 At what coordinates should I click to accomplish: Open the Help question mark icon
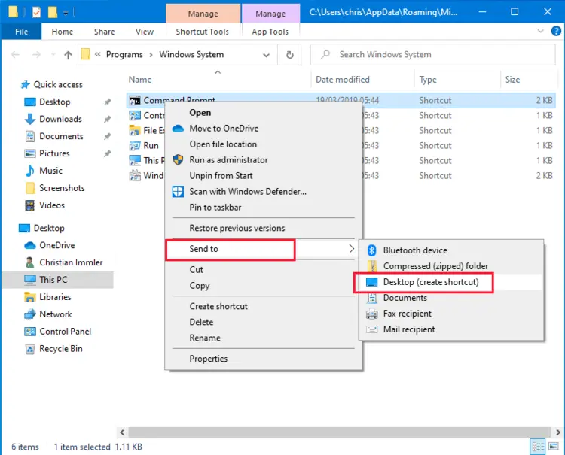point(556,32)
